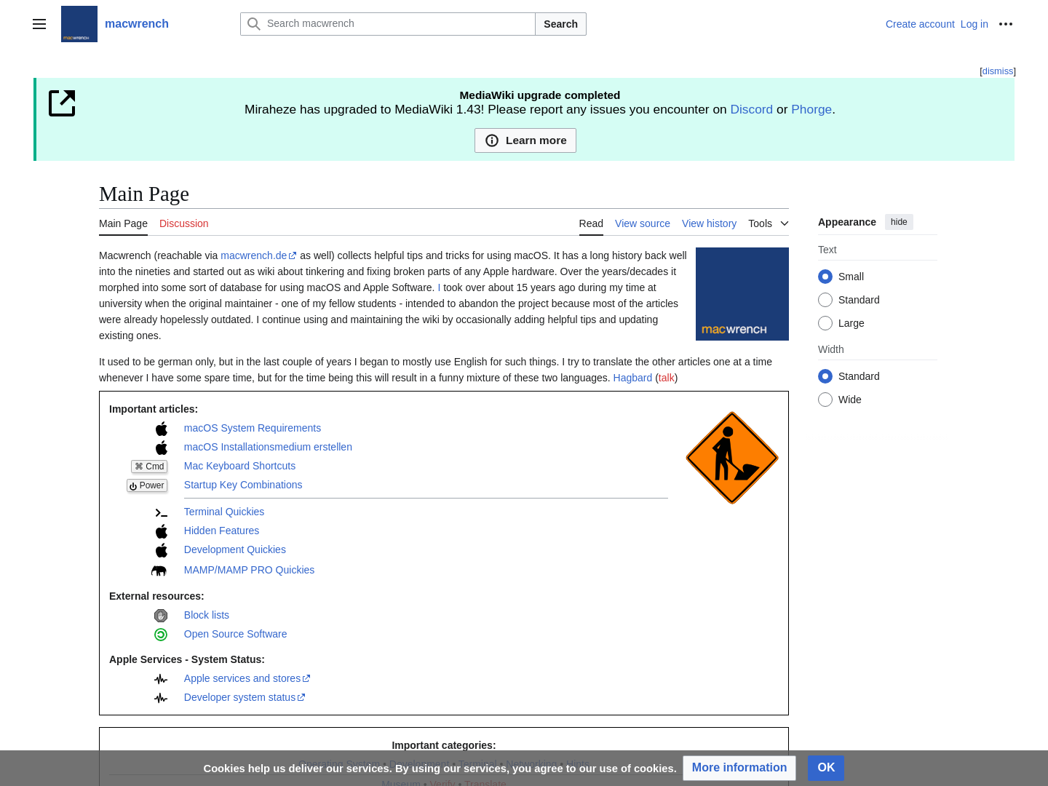Select Wide width option

point(825,400)
